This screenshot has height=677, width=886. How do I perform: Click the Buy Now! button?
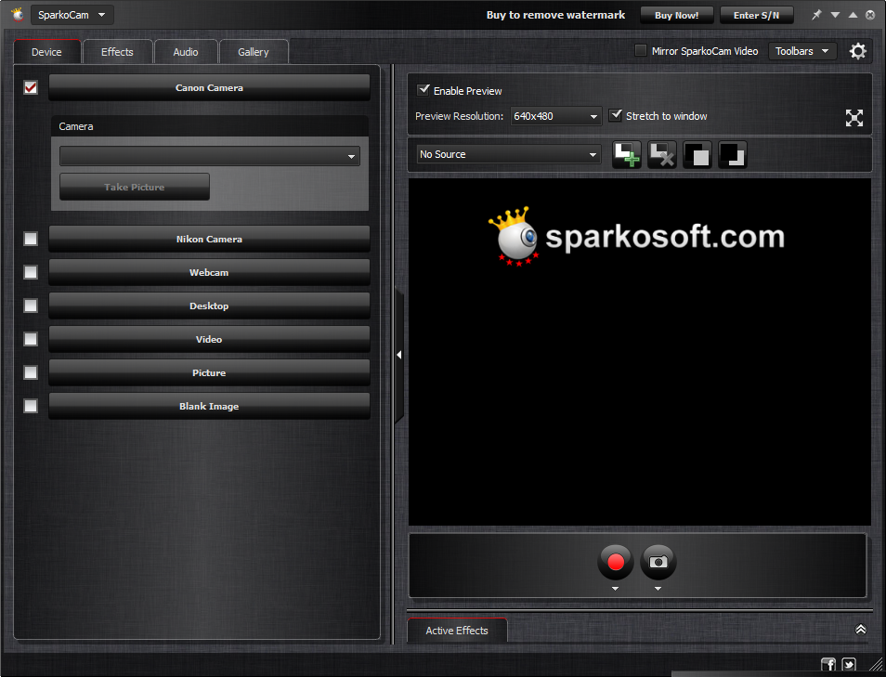click(x=676, y=15)
